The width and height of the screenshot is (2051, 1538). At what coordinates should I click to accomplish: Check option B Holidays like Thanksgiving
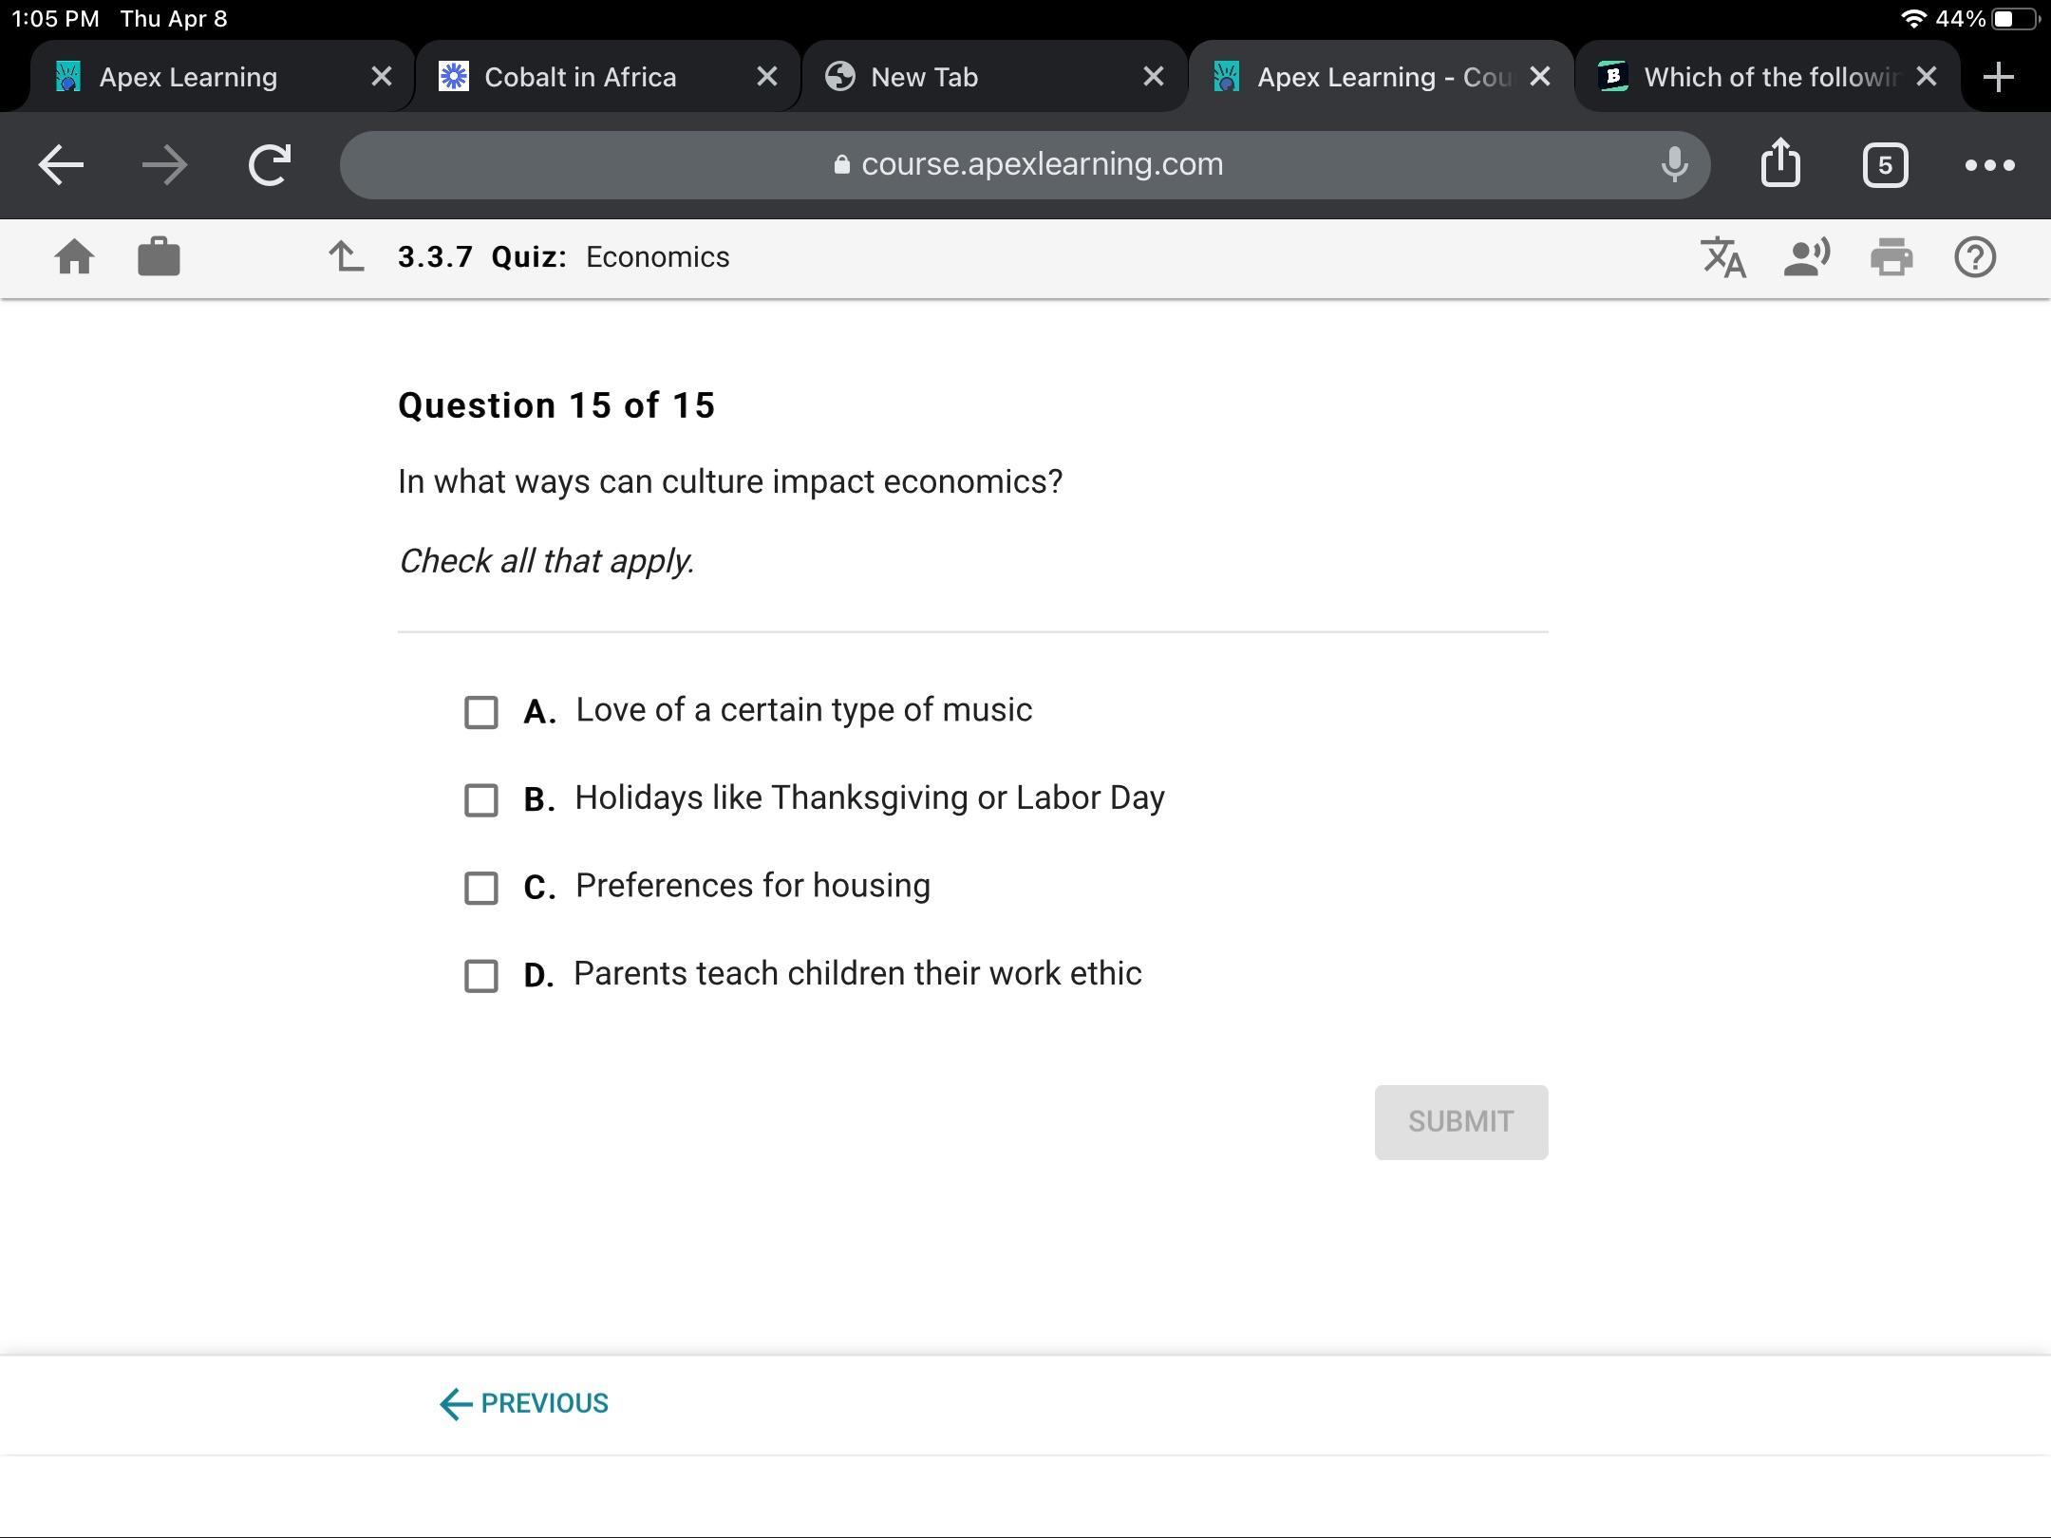pyautogui.click(x=481, y=800)
